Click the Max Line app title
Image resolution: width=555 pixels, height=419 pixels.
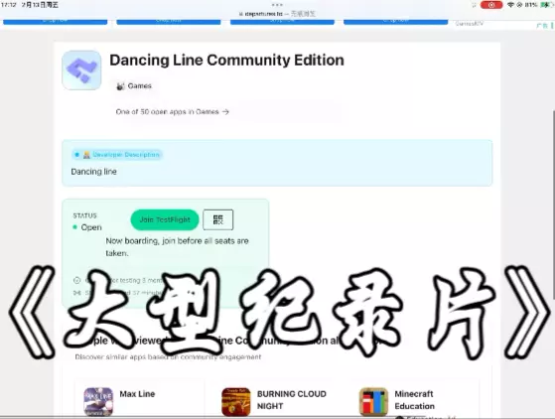click(137, 394)
